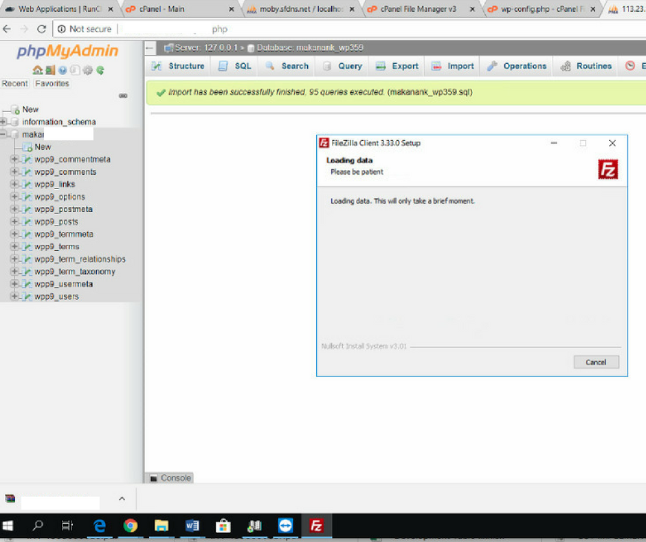Image resolution: width=646 pixels, height=542 pixels.
Task: Select wpp9_usermeta table name
Action: click(x=63, y=284)
